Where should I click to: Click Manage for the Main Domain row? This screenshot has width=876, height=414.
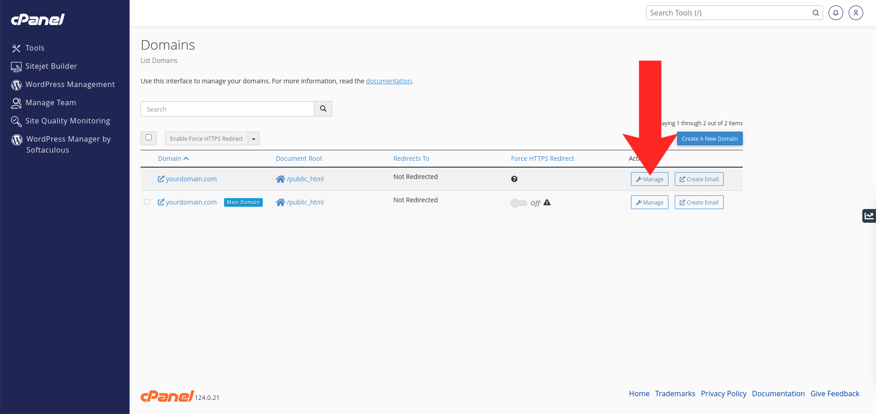(650, 202)
